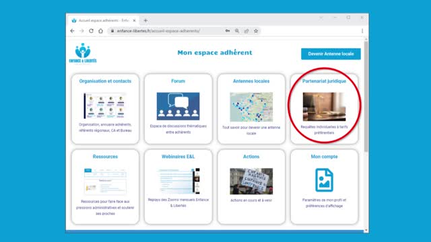Open the Actions heading link
The image size is (431, 242).
coord(251,157)
